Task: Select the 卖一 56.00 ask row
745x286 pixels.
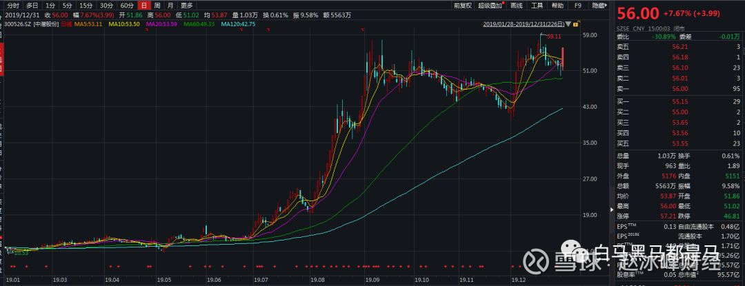Action: tap(679, 89)
